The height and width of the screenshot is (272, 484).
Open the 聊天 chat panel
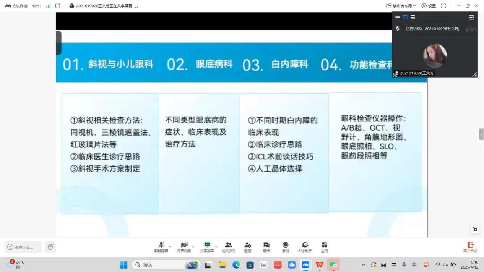pos(266,246)
